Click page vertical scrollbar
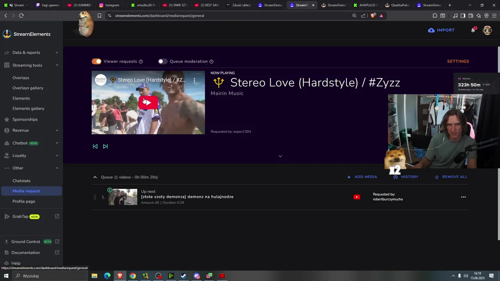The width and height of the screenshot is (500, 281). (498, 142)
